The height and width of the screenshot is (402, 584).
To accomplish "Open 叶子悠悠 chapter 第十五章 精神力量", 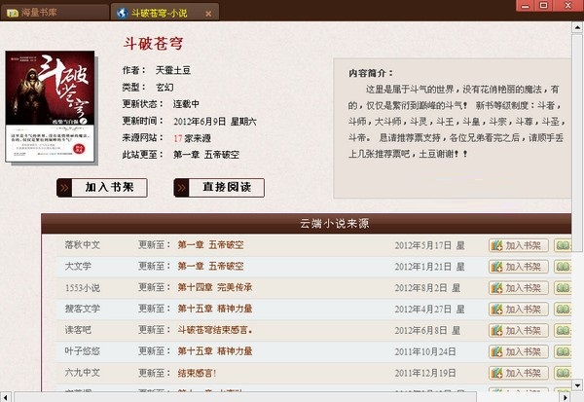I will (x=215, y=351).
